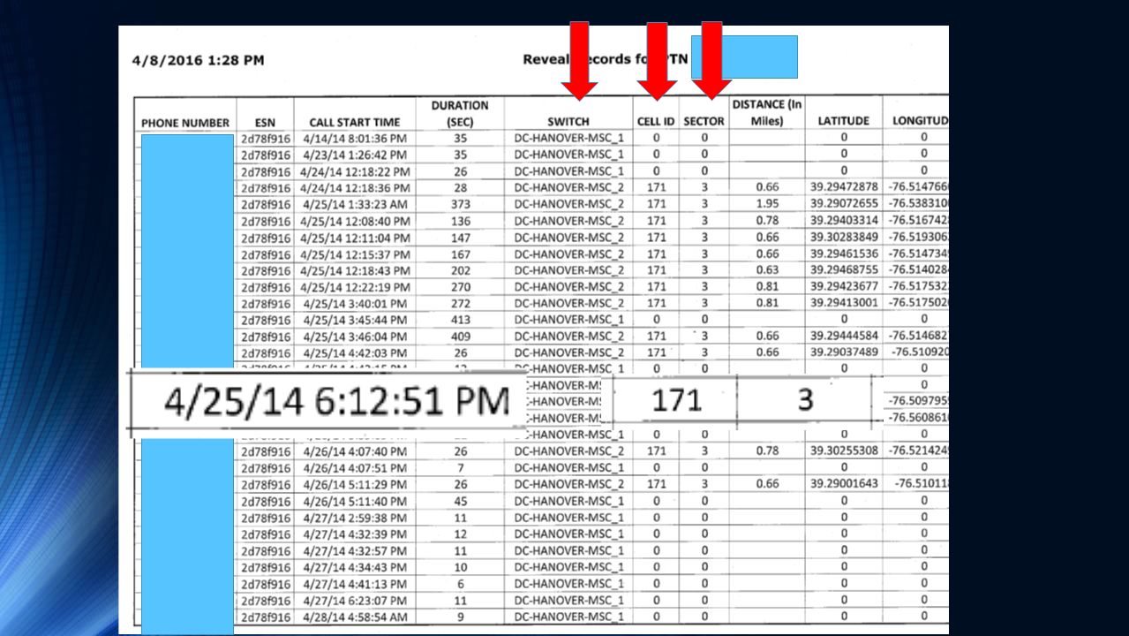Screen dimensions: 1129x636
Task: Click latitude 39.29403314
Action: click(x=844, y=221)
